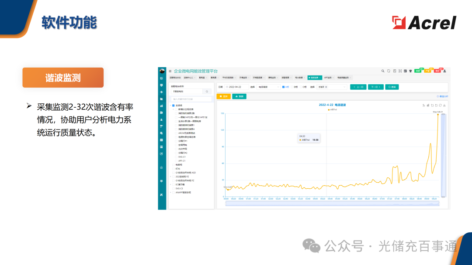Image resolution: width=472 pixels, height=265 pixels.
Task: Expand the ANAPF谐波总柜 tree node
Action: click(x=171, y=192)
